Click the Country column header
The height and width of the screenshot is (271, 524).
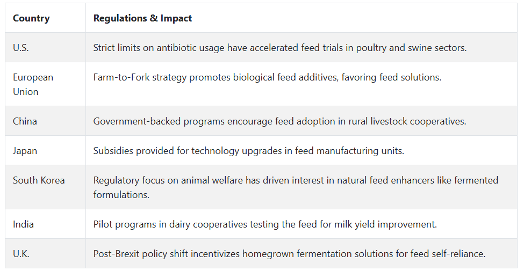click(x=31, y=18)
